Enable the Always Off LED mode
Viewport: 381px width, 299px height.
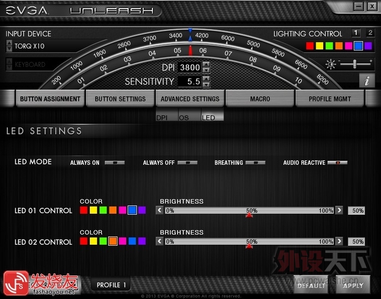(x=187, y=163)
